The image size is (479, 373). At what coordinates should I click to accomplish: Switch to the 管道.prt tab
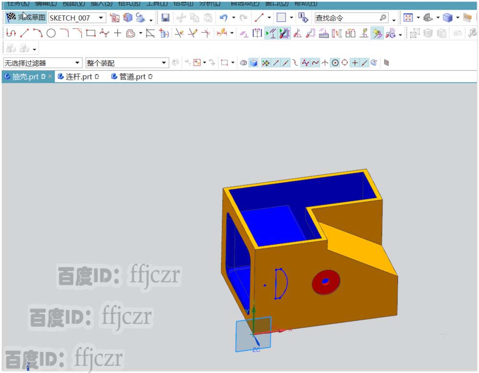132,77
